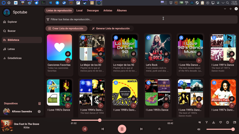Screen dimensions: 239x134
Task: Mute volume with speaker icon
Action: pos(199,129)
